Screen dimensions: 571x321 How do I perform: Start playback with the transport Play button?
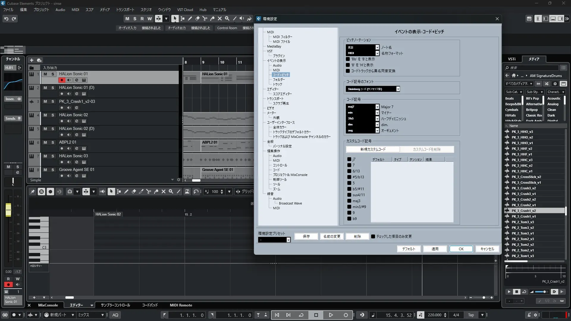331,315
